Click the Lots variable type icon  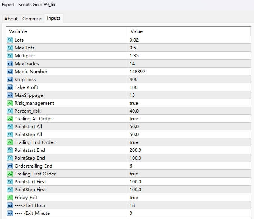(10, 40)
